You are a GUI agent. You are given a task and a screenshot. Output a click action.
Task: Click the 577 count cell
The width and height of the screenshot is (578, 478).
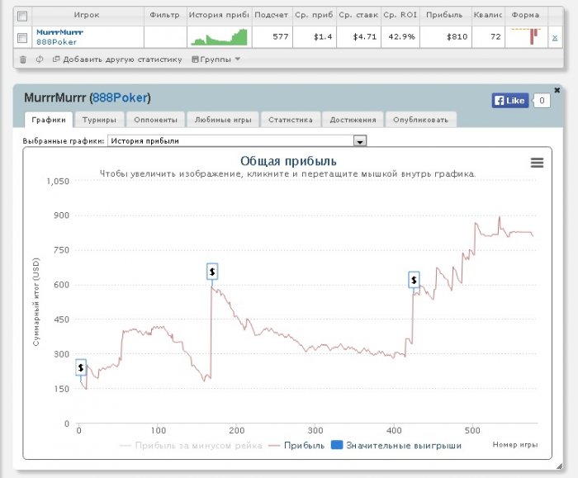272,37
